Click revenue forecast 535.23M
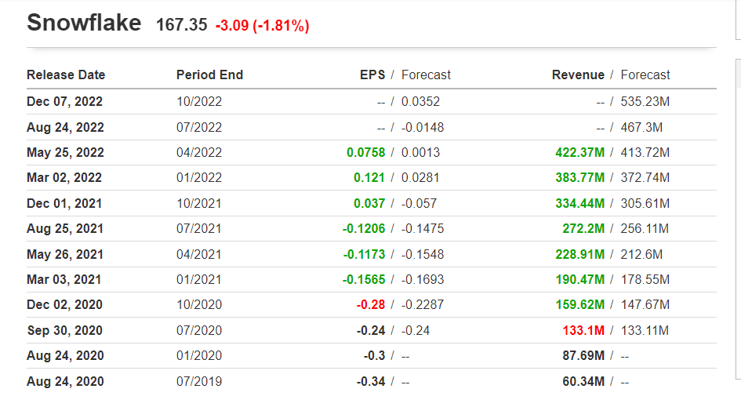 coord(645,102)
